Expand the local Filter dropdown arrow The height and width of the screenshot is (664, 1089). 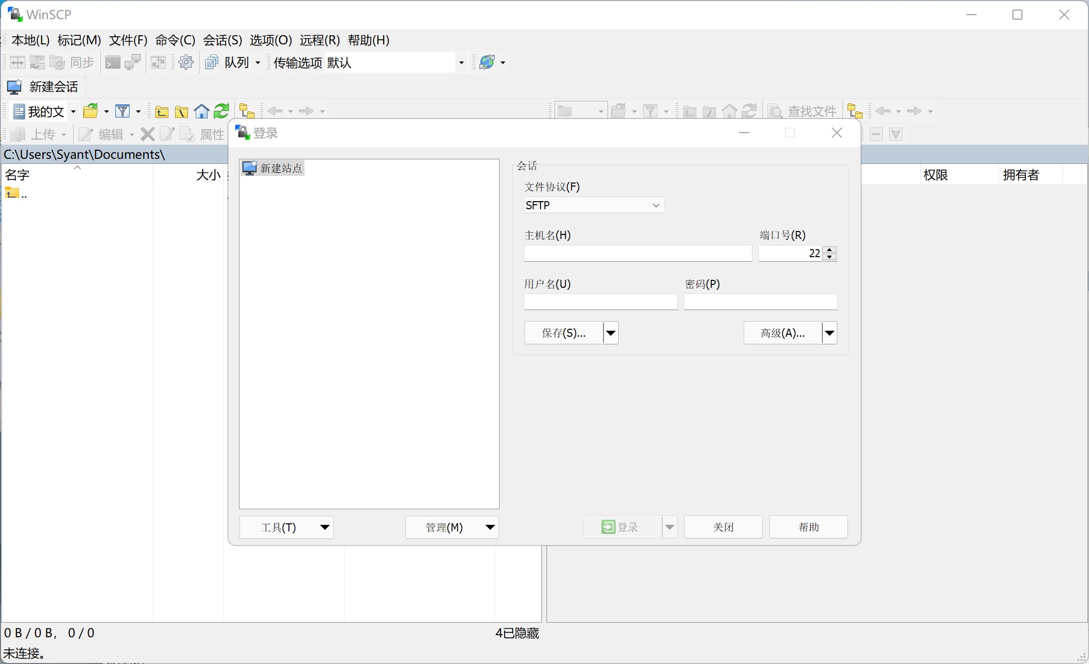point(138,111)
